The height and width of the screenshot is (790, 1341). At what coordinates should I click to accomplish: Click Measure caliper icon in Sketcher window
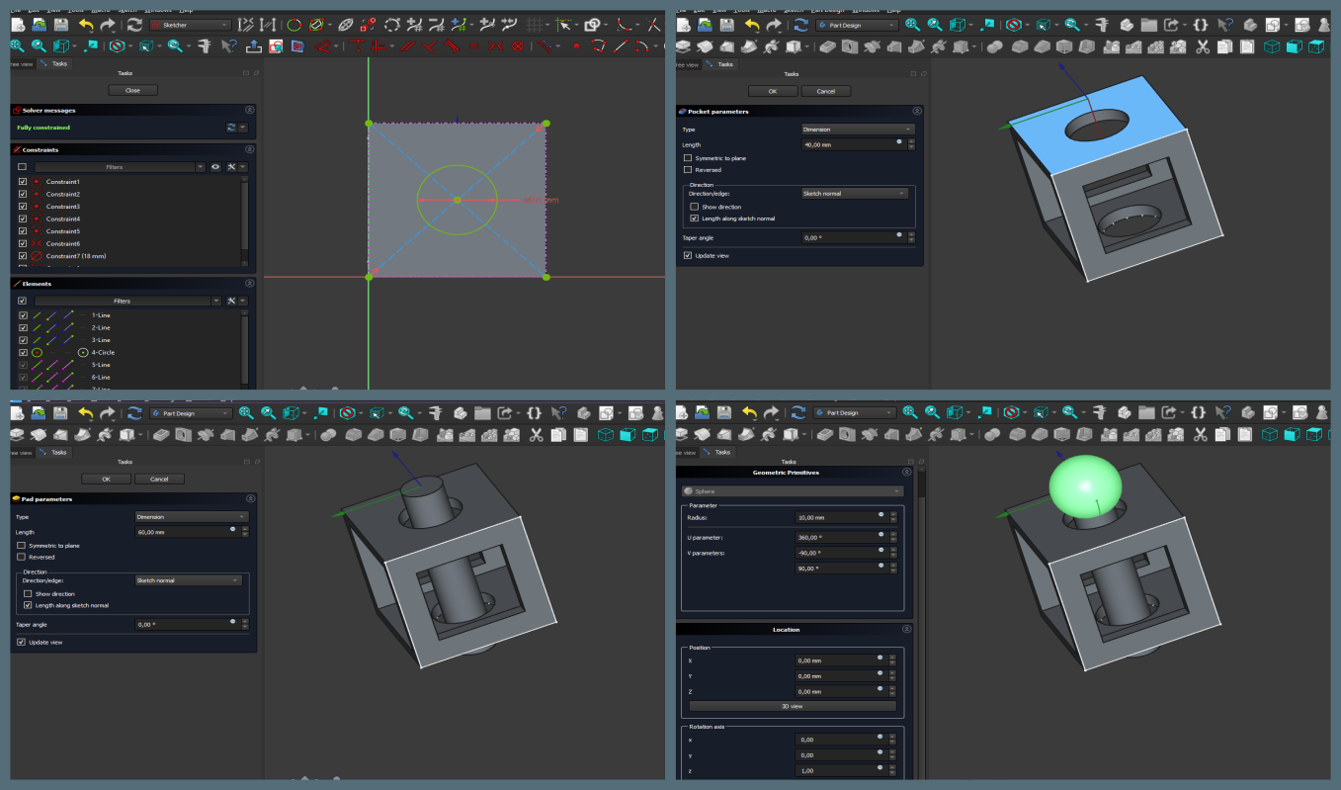pos(204,45)
